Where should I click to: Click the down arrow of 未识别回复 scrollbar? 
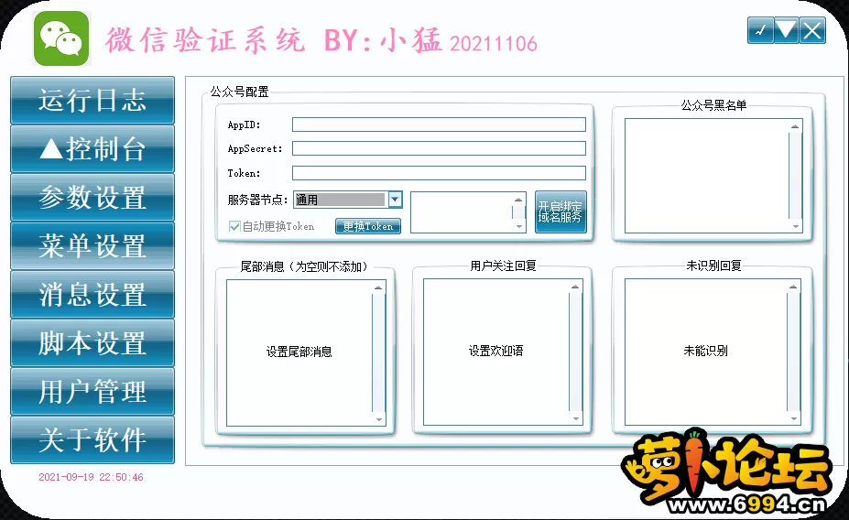(x=794, y=418)
